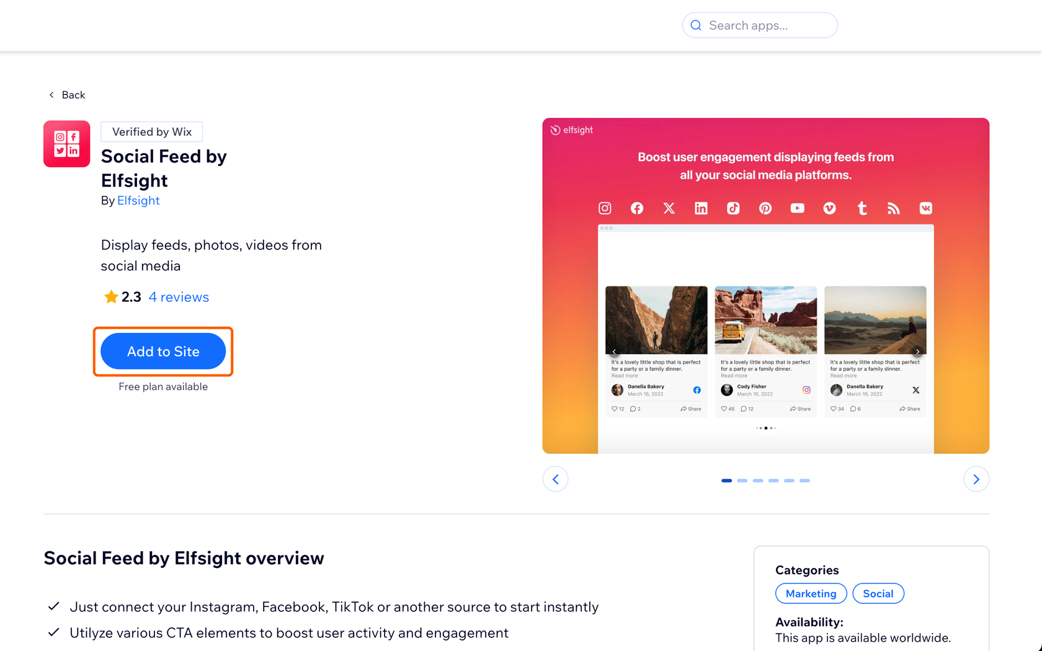Focus the Search apps input field
This screenshot has height=651, width=1042.
point(760,25)
